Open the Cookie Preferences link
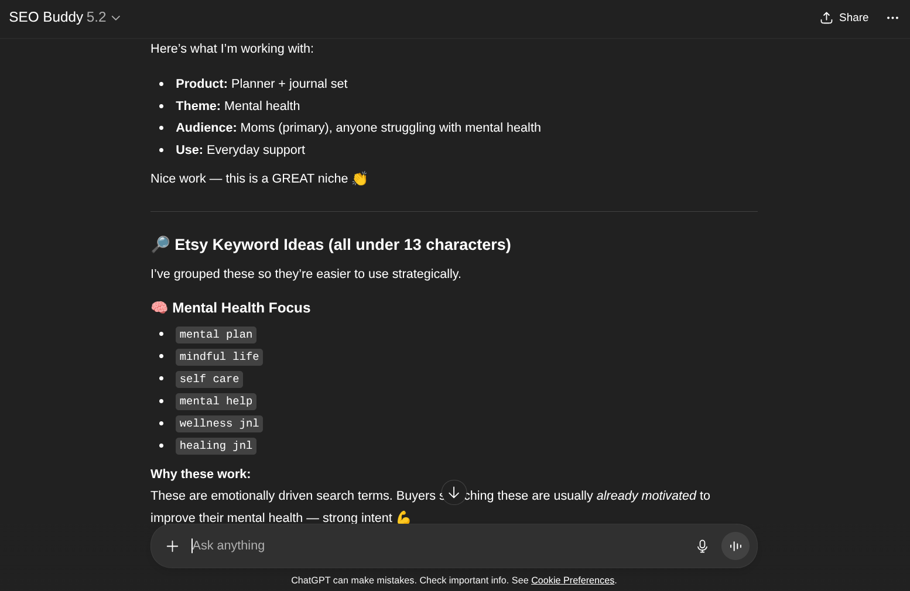 pyautogui.click(x=572, y=580)
